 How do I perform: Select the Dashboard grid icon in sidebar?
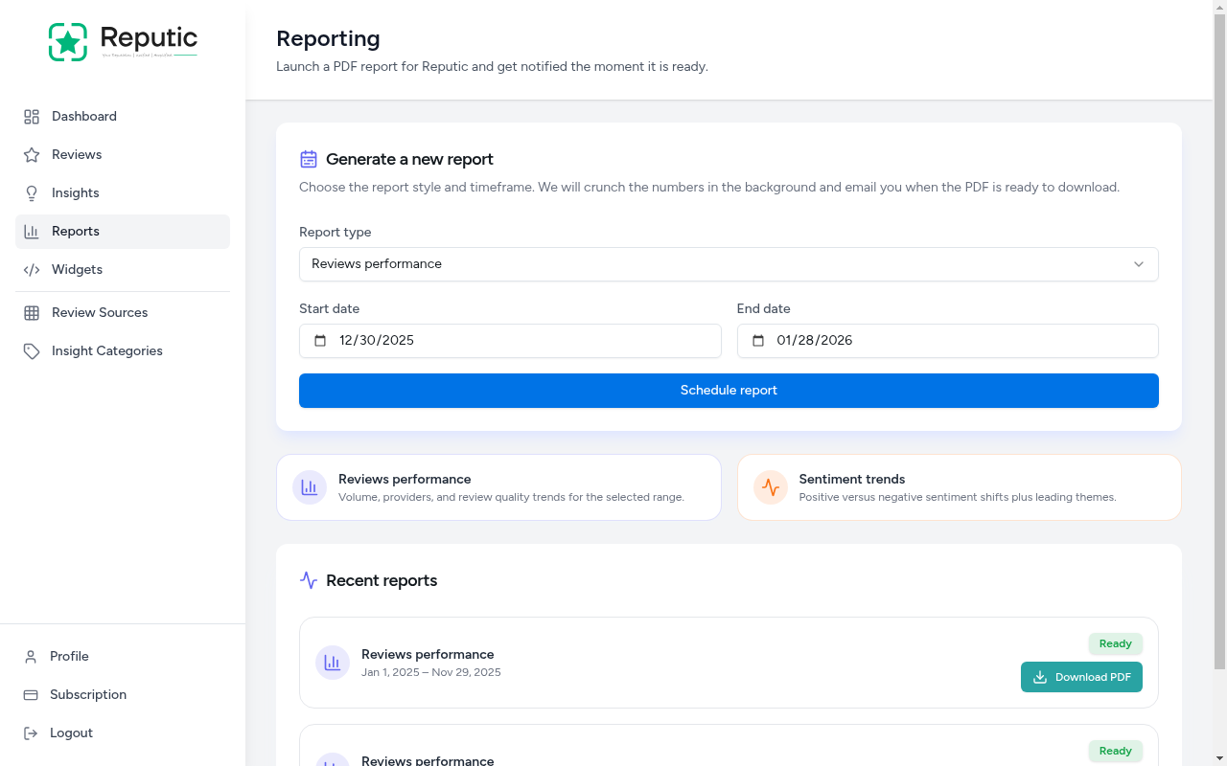pos(32,116)
